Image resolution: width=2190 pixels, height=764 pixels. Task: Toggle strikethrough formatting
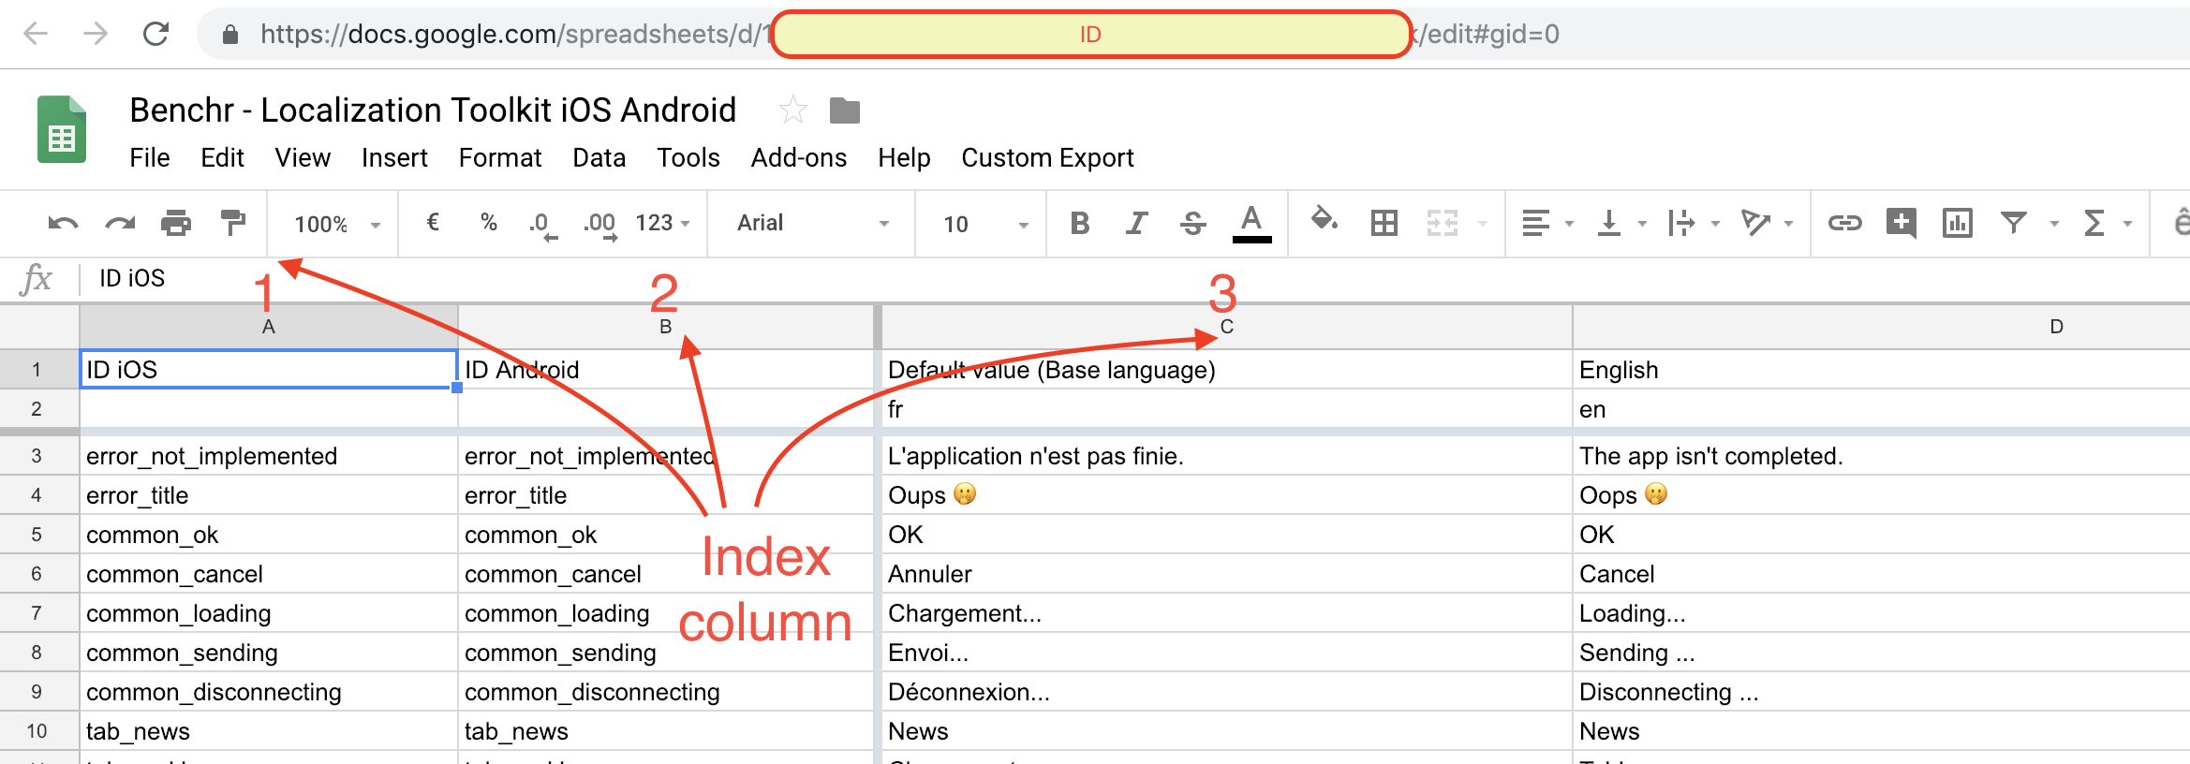tap(1192, 223)
